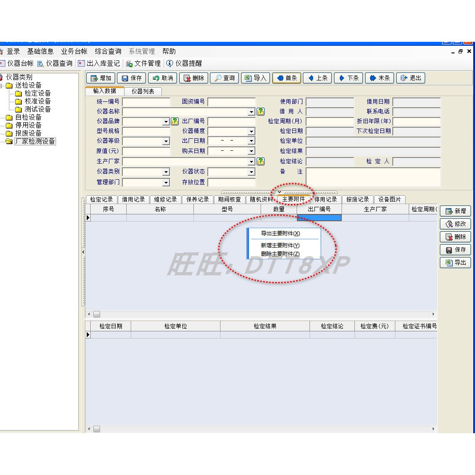Click the 备注 text area
475x475 pixels.
point(373,177)
